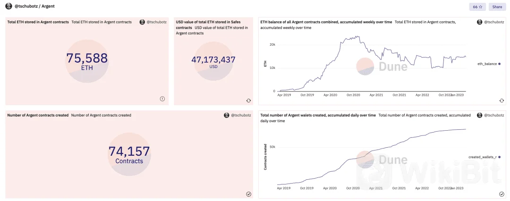Click the 74,157 Contracts counter

[x=129, y=154]
